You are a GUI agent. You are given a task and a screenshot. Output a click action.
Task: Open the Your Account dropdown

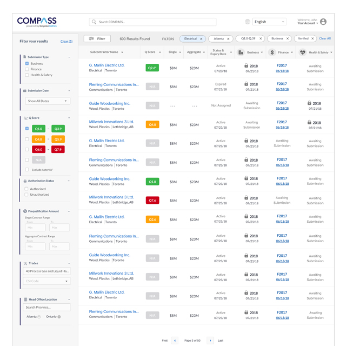click(x=308, y=23)
